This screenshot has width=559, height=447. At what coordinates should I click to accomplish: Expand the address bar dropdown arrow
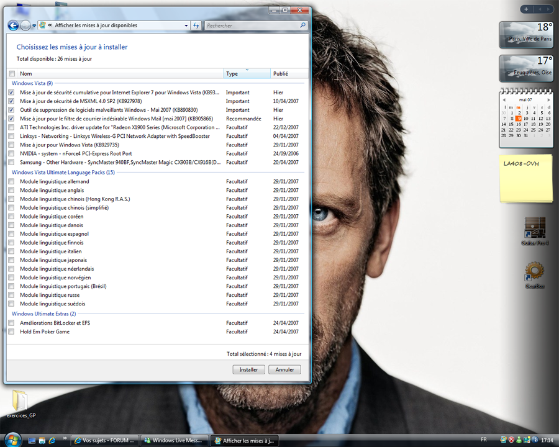click(x=186, y=25)
